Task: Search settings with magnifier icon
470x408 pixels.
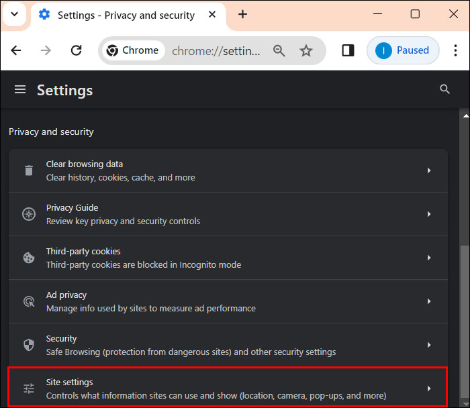Action: [444, 89]
